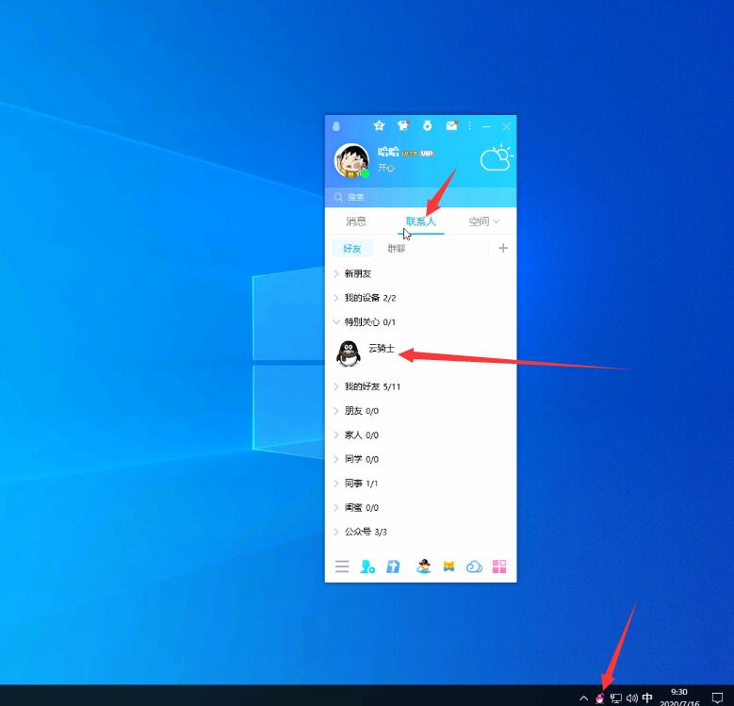Select the 好友 sub-tab
The image size is (734, 706).
[x=352, y=248]
